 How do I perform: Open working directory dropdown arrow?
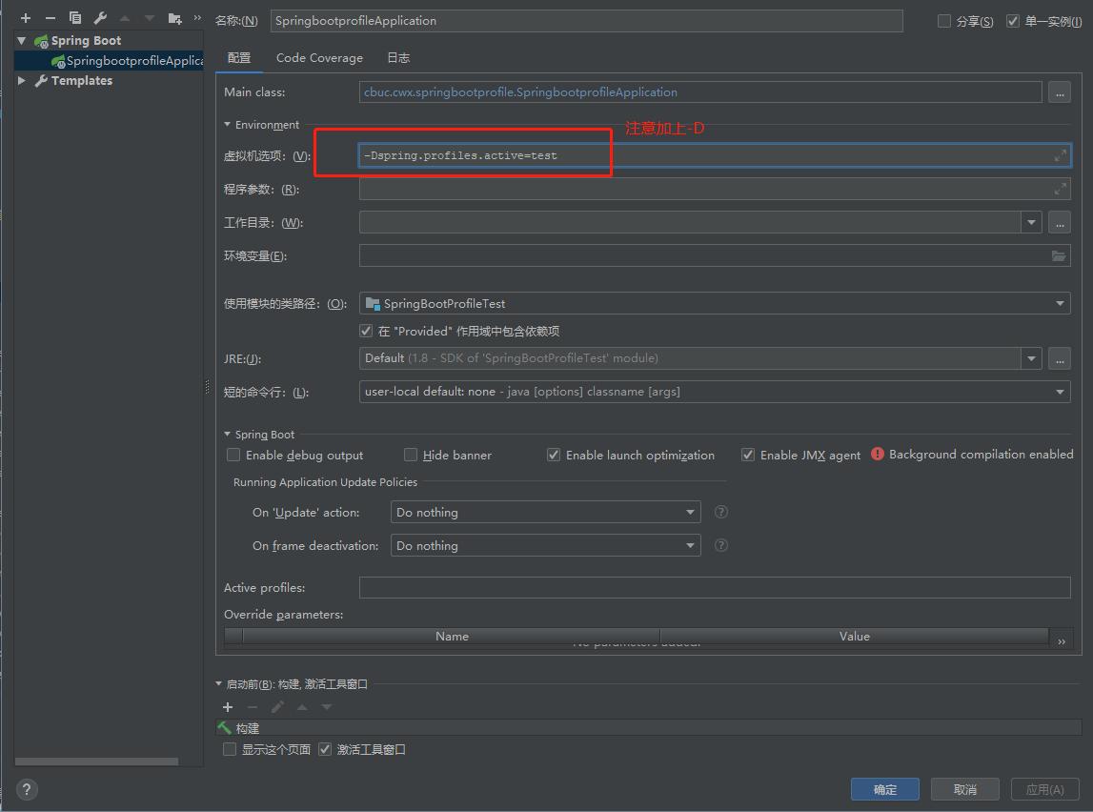pos(1031,222)
